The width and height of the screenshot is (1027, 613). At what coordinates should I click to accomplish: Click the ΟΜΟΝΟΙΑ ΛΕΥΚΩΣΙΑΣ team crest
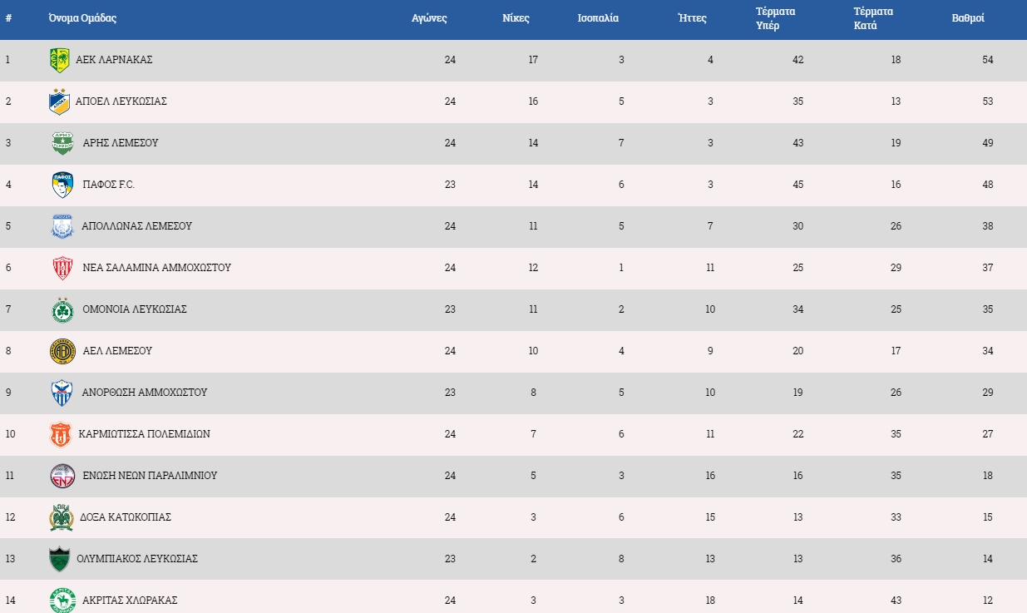tap(62, 309)
